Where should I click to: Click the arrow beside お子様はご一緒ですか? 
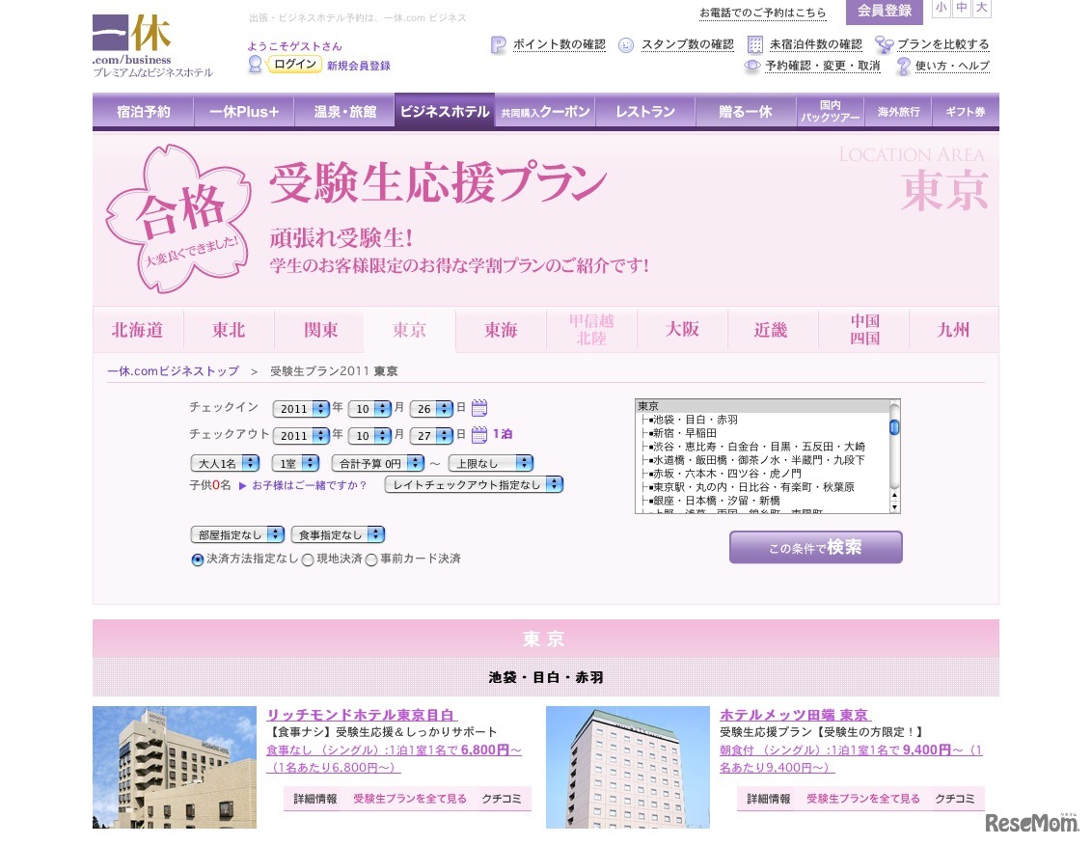pyautogui.click(x=242, y=485)
